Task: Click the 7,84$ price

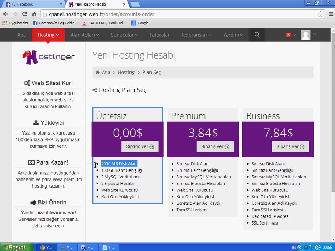Action: (x=278, y=132)
